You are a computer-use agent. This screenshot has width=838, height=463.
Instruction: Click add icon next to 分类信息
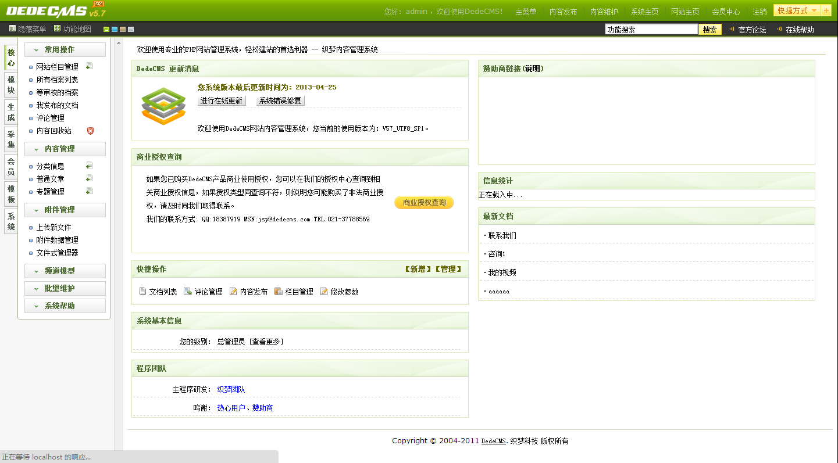point(90,166)
